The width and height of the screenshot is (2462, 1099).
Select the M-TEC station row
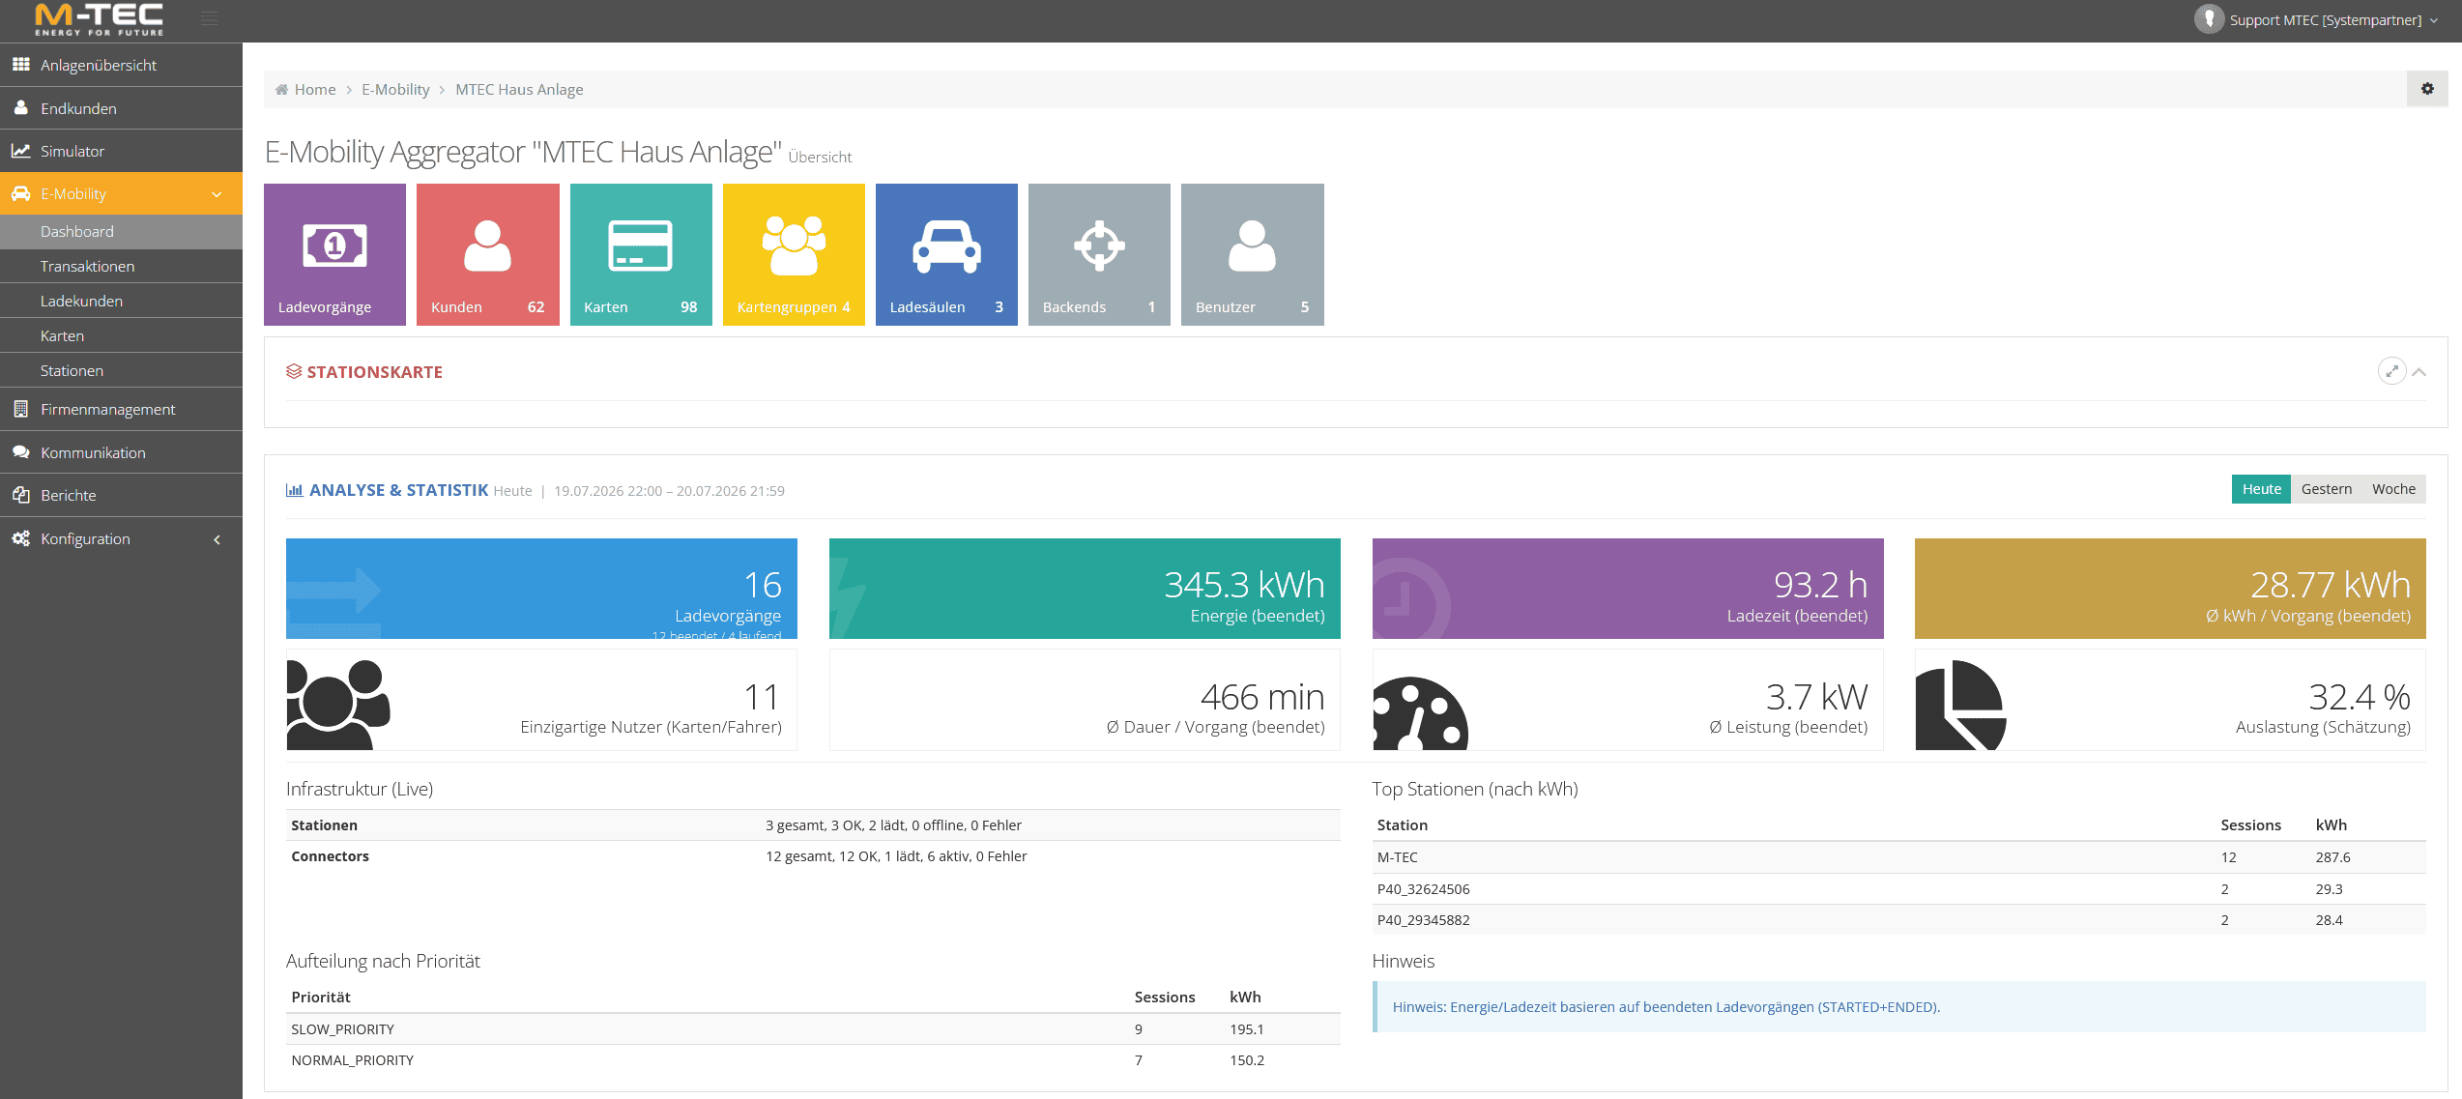click(1898, 857)
